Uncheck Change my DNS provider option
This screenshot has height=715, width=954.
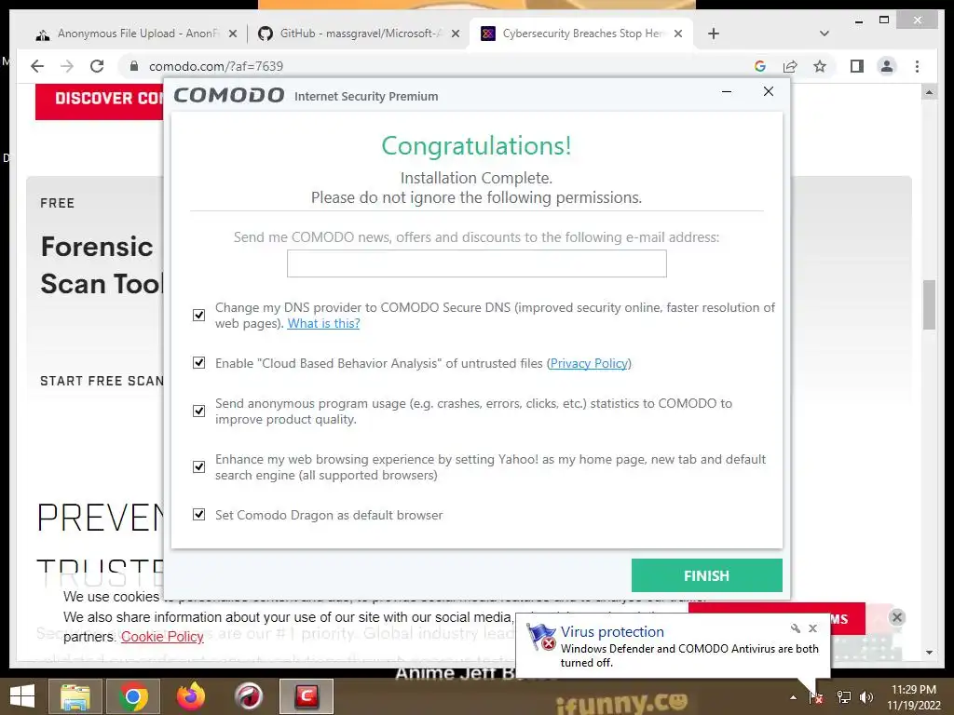(x=199, y=315)
